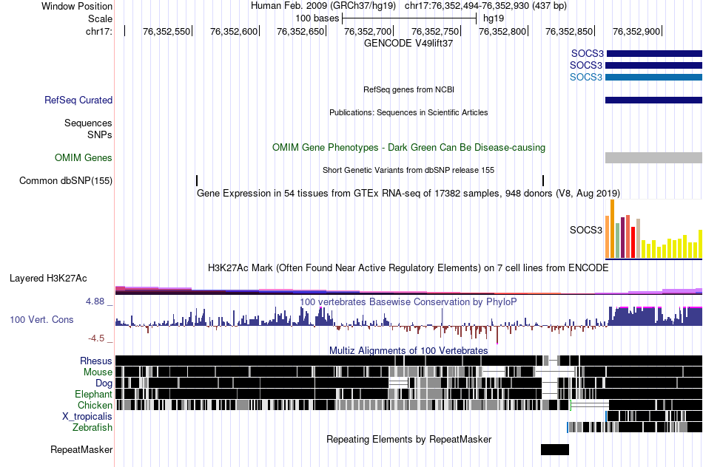The height and width of the screenshot is (467, 703).
Task: Click the Layered H3K27Ac track label
Action: click(x=48, y=278)
